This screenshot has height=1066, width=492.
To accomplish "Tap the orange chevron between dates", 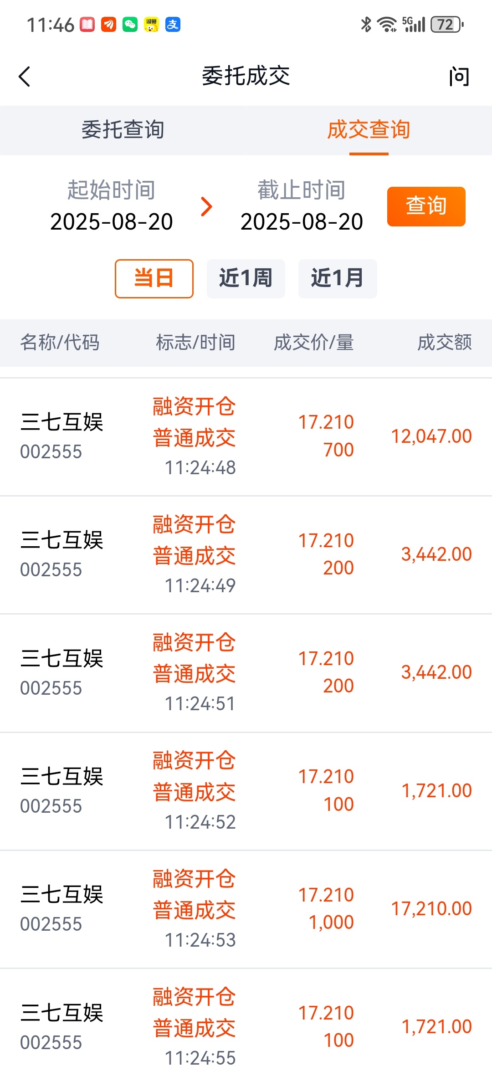I will tap(207, 207).
